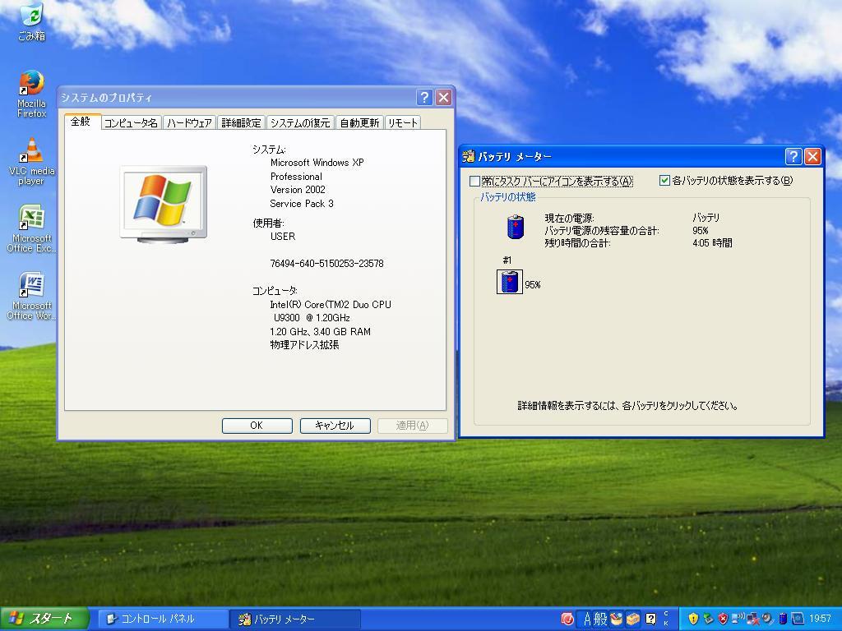Click the 'Microsoft Windows XP' text
This screenshot has width=842, height=631.
317,163
